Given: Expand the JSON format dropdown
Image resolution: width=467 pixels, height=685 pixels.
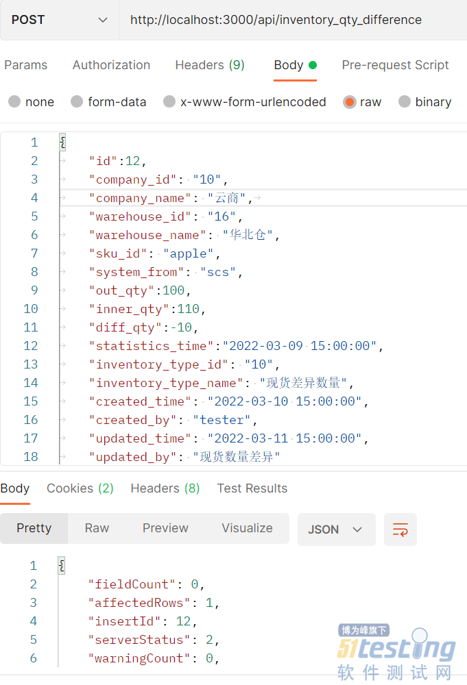Looking at the screenshot, I should [x=336, y=529].
